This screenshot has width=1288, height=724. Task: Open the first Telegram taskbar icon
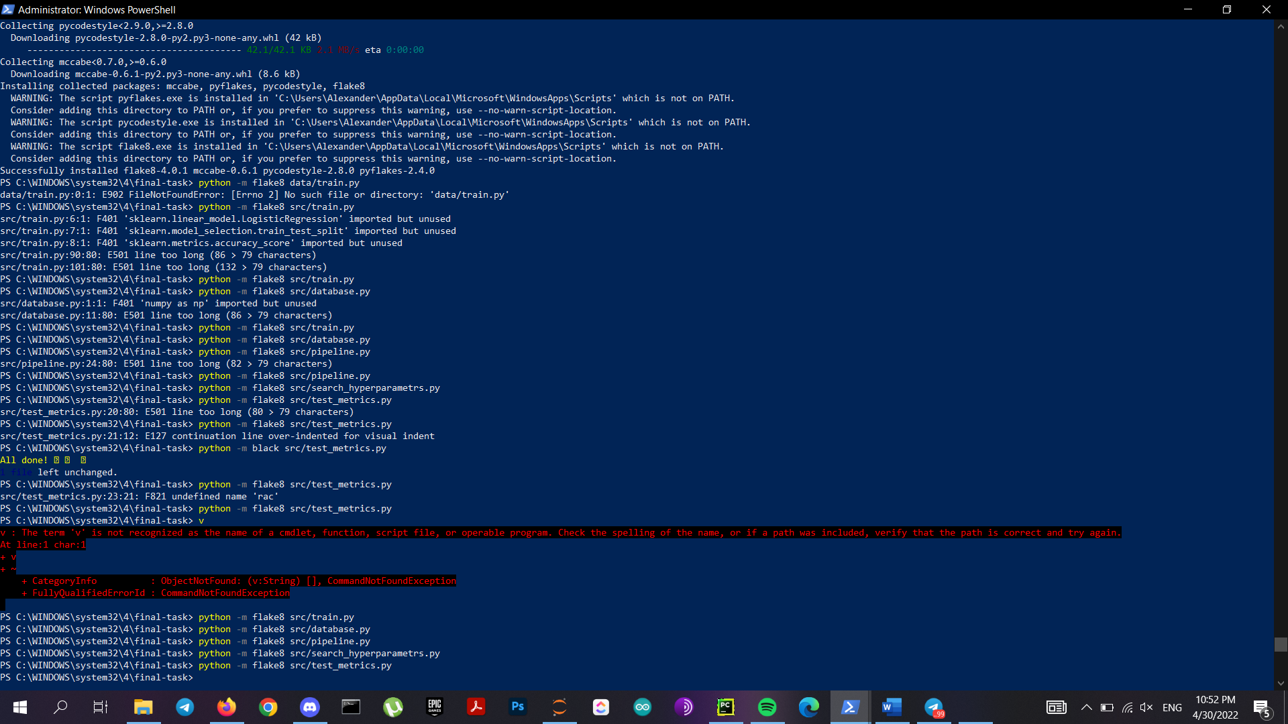pyautogui.click(x=185, y=707)
